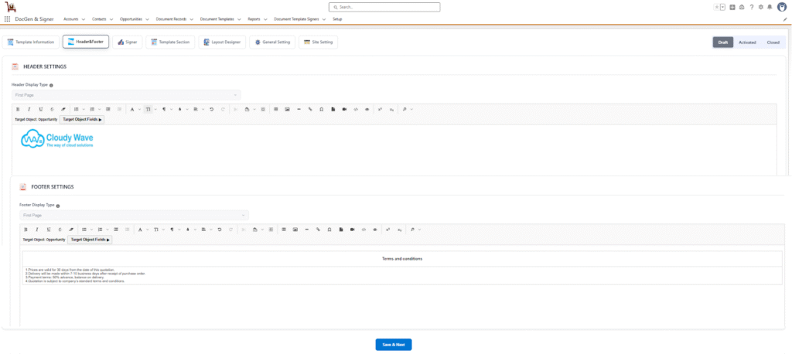The width and height of the screenshot is (792, 354).
Task: Select the Draft status option
Action: click(x=722, y=43)
